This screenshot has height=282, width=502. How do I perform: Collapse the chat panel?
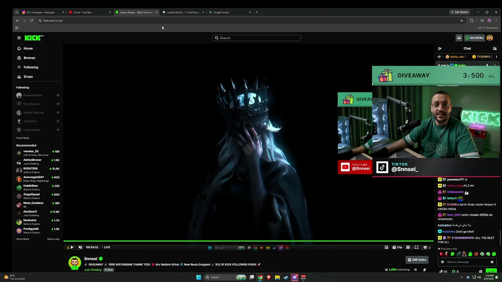tap(440, 49)
